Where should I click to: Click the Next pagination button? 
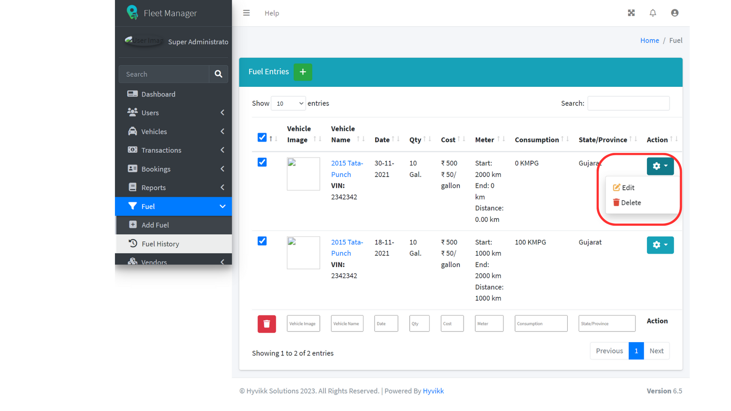point(656,351)
